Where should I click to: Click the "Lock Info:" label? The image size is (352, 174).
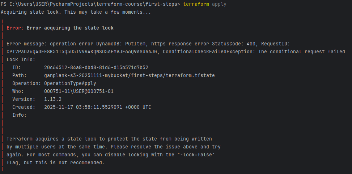pos(21,60)
